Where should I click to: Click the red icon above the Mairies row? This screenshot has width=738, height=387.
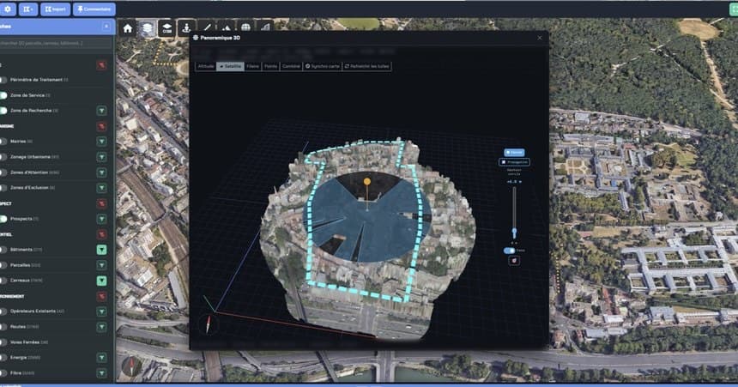[101, 126]
